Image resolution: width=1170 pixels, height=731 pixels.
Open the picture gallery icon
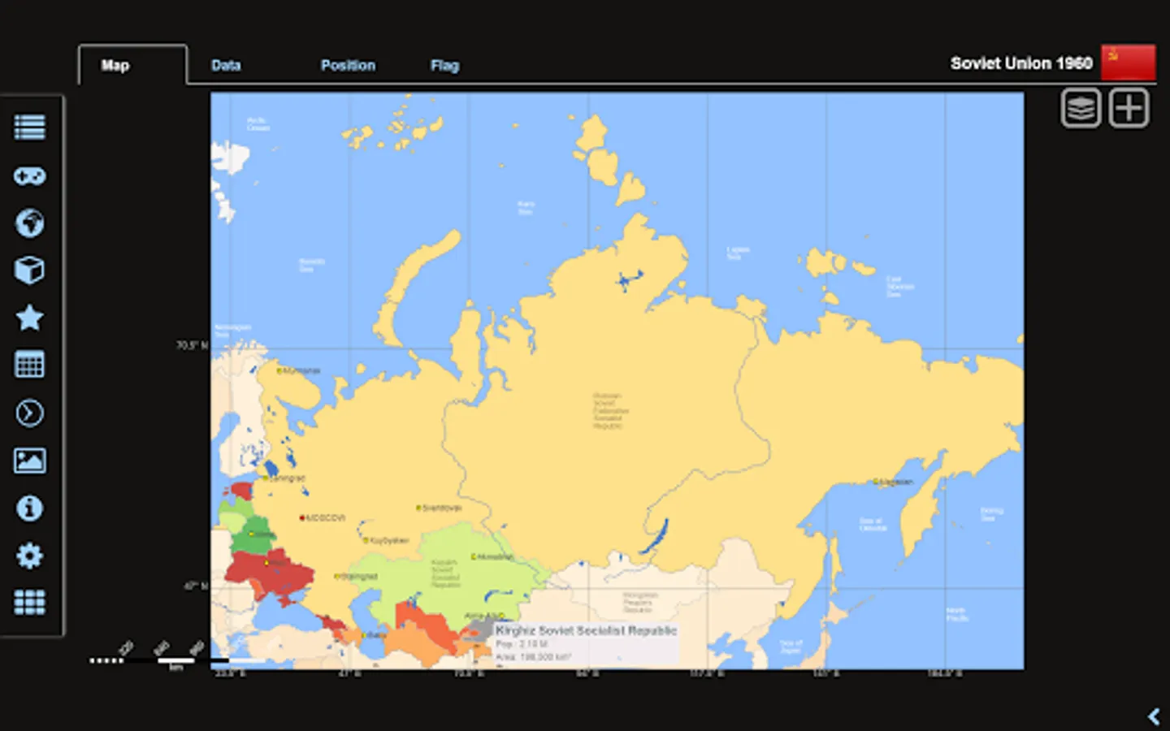click(x=30, y=461)
